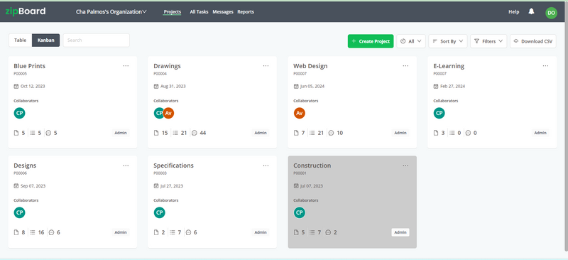Click the P00003 project ID on Specifications
The width and height of the screenshot is (568, 260).
(160, 173)
